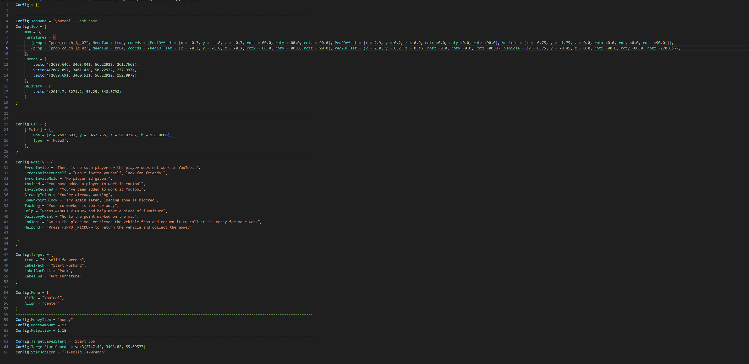
Task: Click 'Config.StarJobIcon' declaration
Action: tap(35, 352)
